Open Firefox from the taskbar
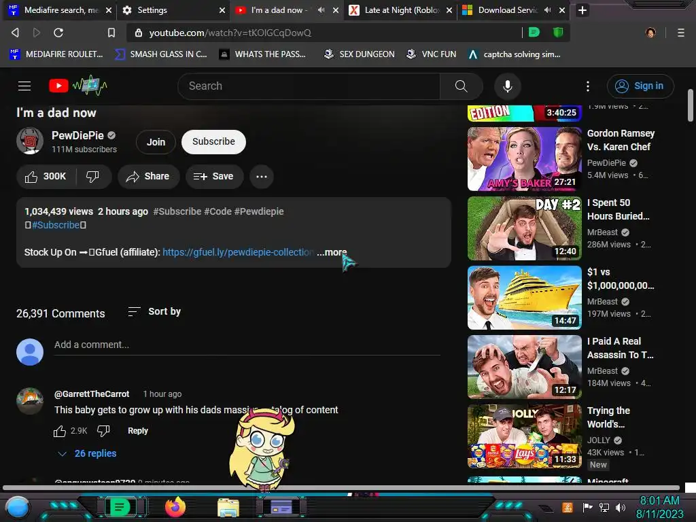This screenshot has height=522, width=696. point(175,507)
